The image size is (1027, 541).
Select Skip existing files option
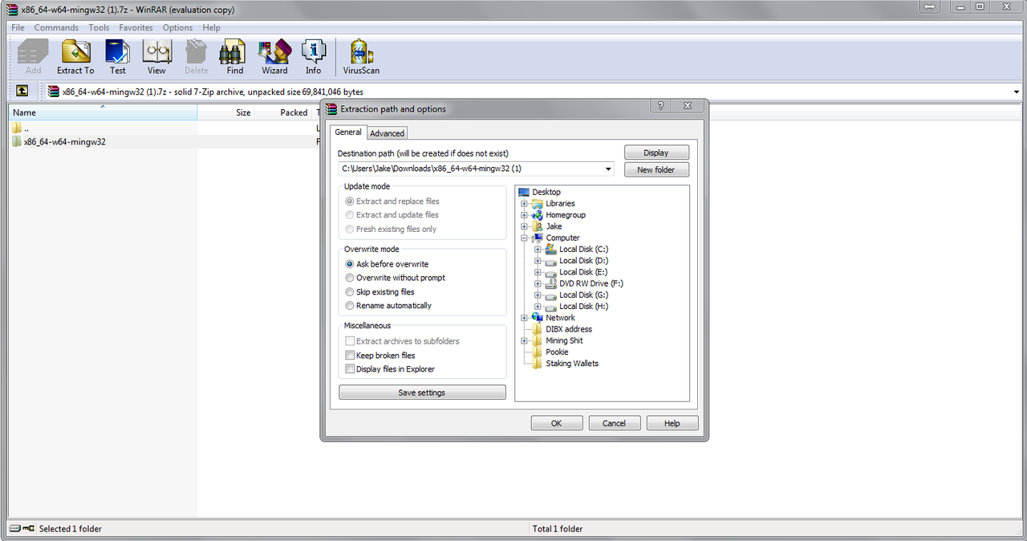coord(350,292)
